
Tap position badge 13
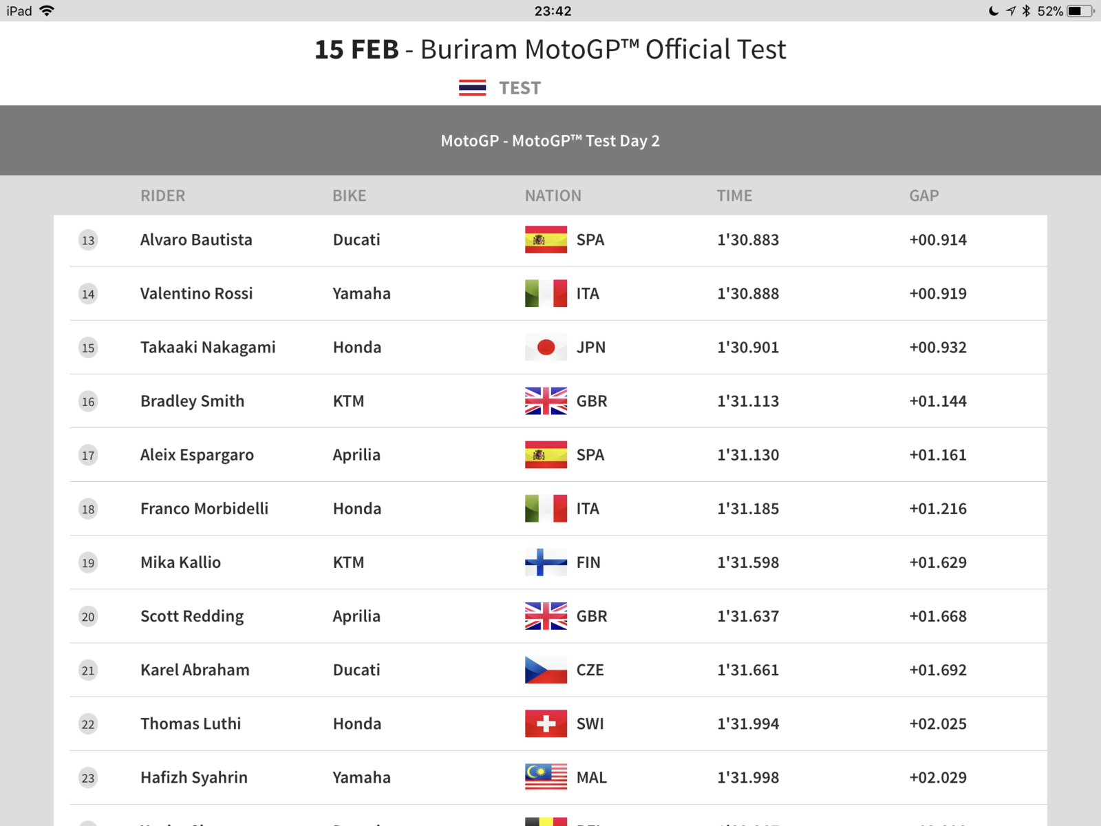point(88,240)
